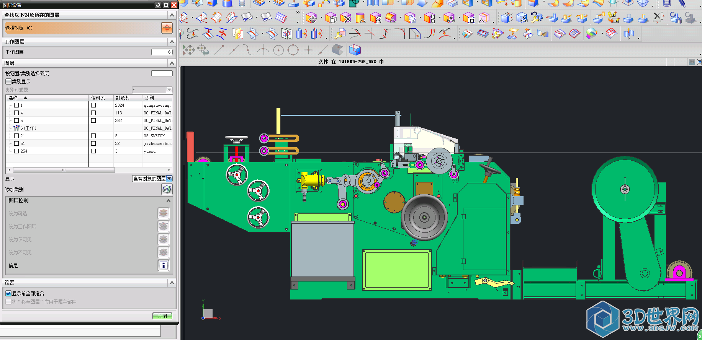Select the Move Face tool
702x340 pixels.
tap(312, 18)
